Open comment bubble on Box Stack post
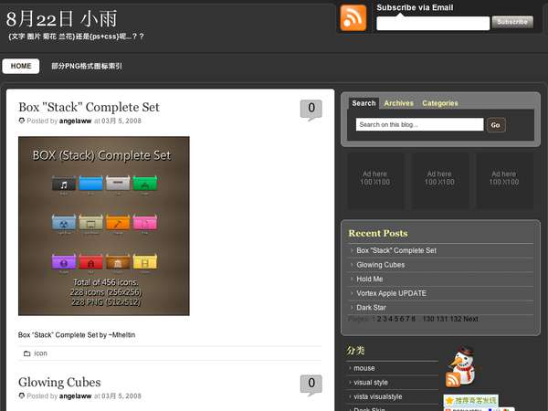The height and width of the screenshot is (411, 548). pos(311,111)
